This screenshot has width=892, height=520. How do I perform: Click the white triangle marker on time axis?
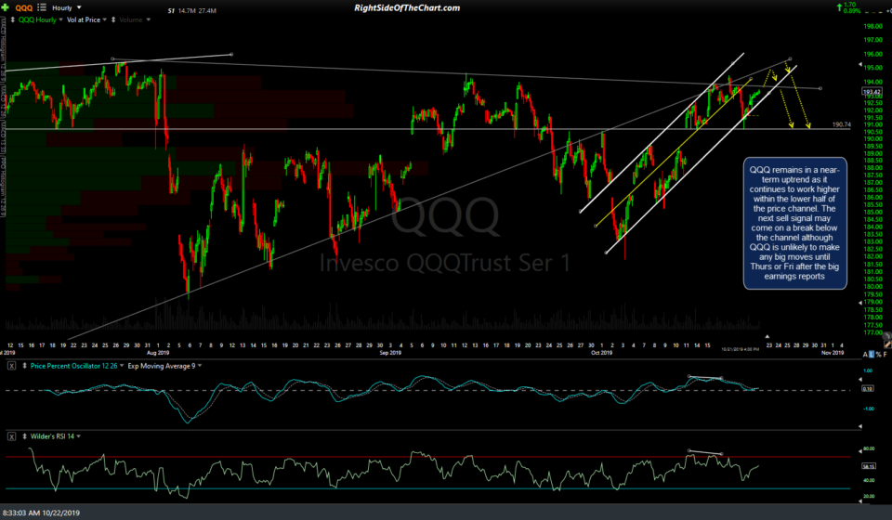point(767,337)
